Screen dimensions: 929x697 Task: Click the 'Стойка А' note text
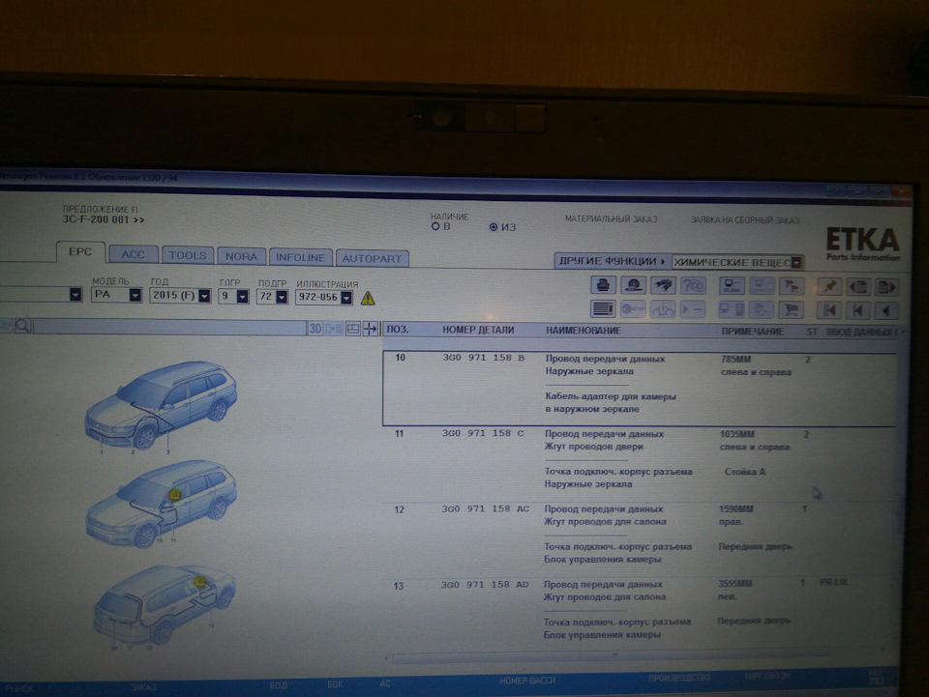[745, 472]
